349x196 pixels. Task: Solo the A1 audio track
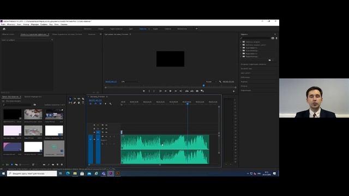pyautogui.click(x=110, y=137)
